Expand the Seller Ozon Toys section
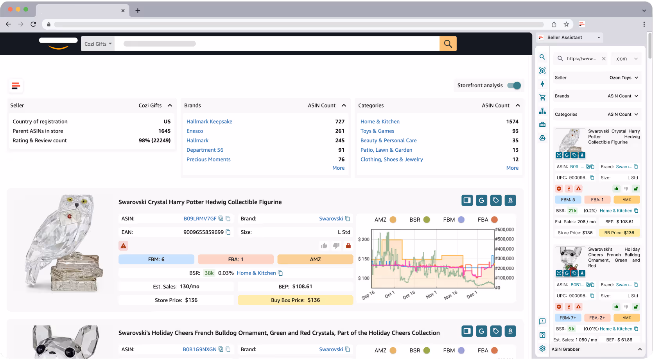Viewport: 653px width, 359px height. (x=636, y=78)
